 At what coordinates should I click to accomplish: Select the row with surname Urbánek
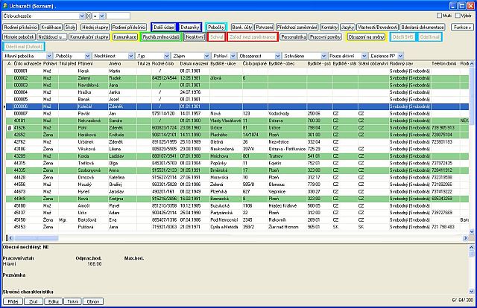pos(237,142)
